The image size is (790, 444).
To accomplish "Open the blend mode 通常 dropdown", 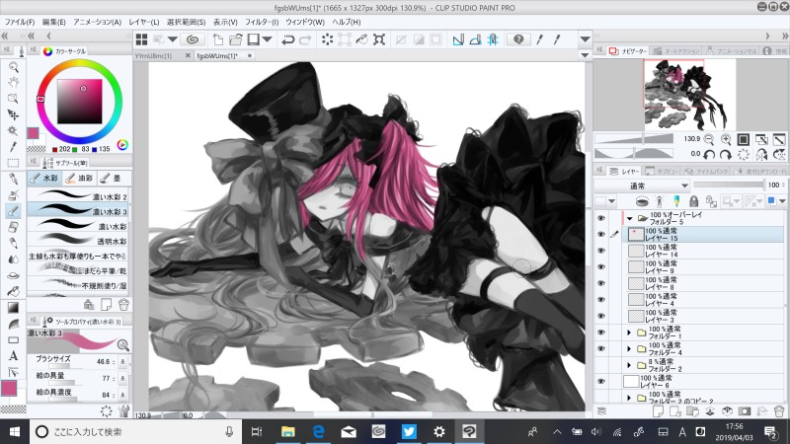I will point(643,185).
